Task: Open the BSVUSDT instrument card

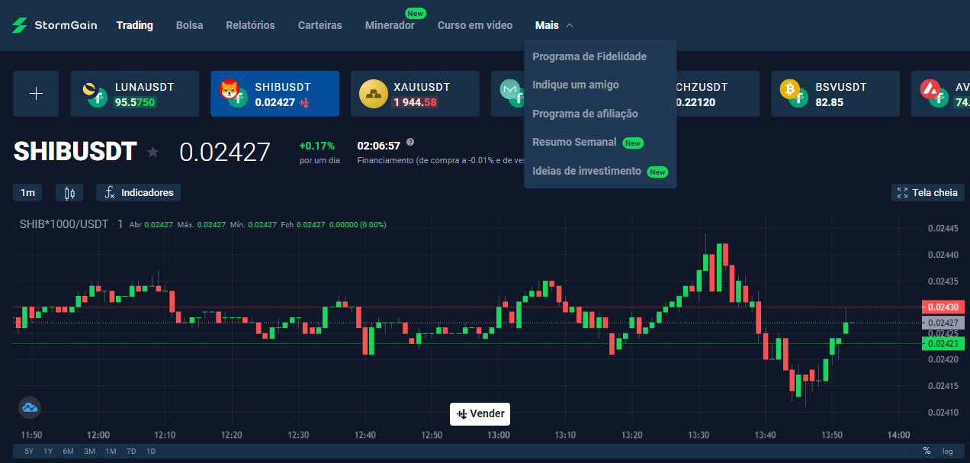Action: (x=835, y=94)
